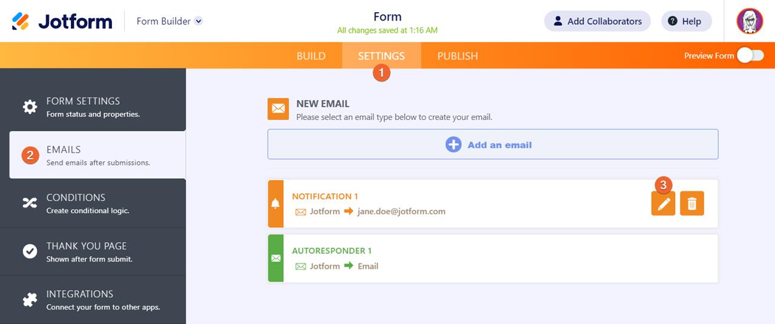
Task: Open the Help button
Action: click(x=686, y=21)
